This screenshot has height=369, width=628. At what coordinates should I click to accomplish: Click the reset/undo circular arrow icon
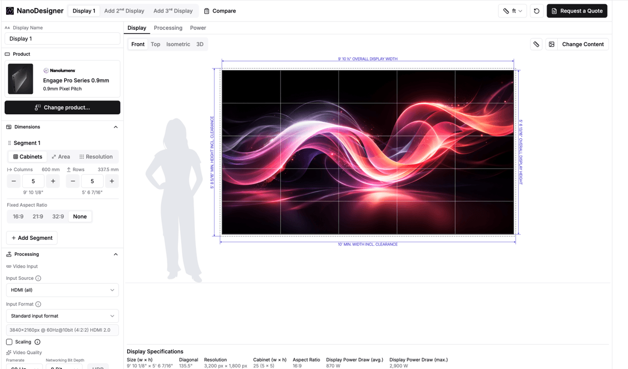pyautogui.click(x=537, y=11)
